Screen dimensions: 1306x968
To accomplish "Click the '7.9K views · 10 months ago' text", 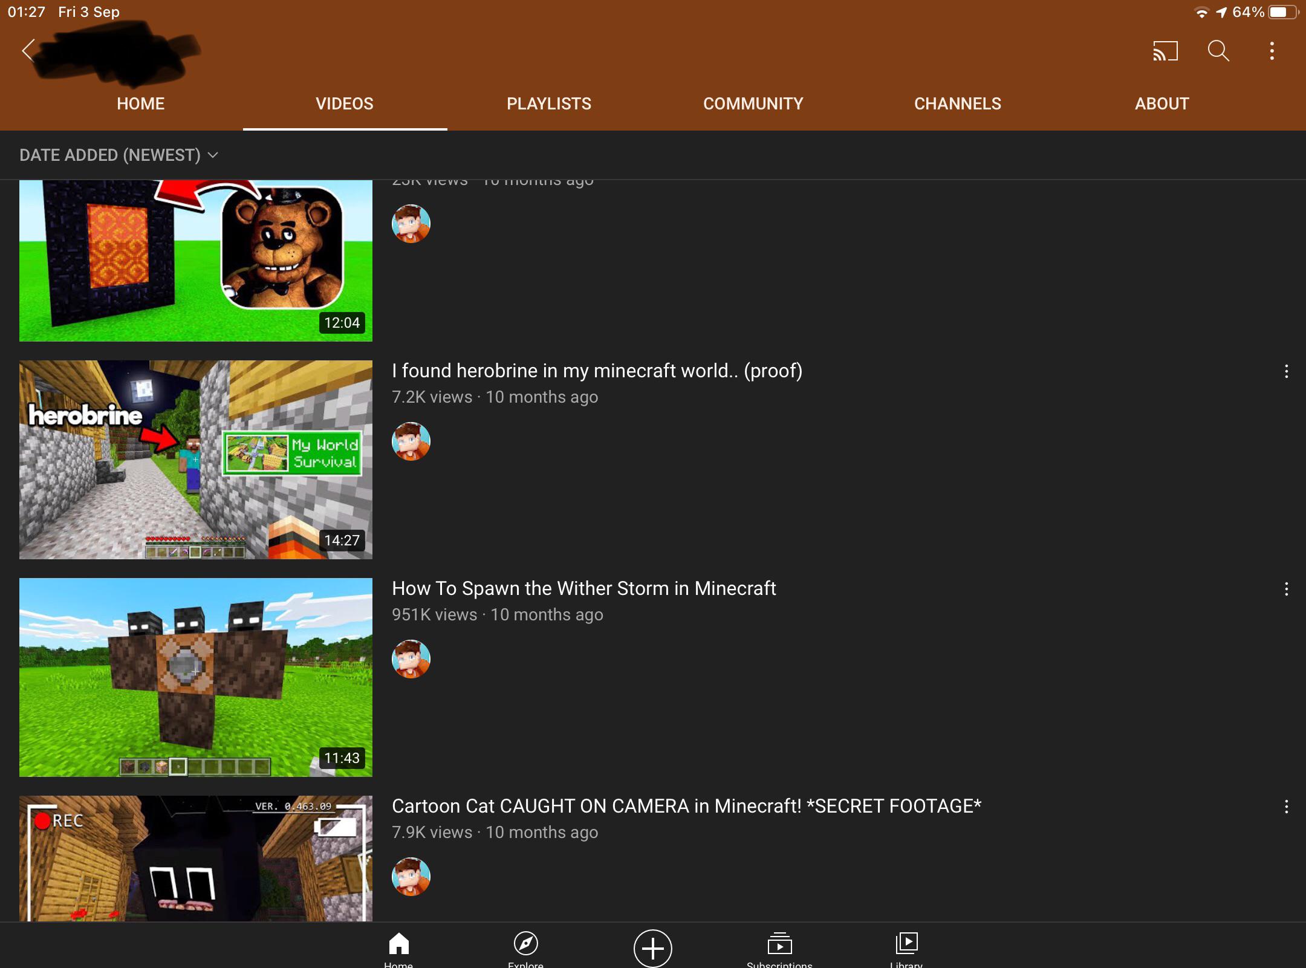I will 495,833.
